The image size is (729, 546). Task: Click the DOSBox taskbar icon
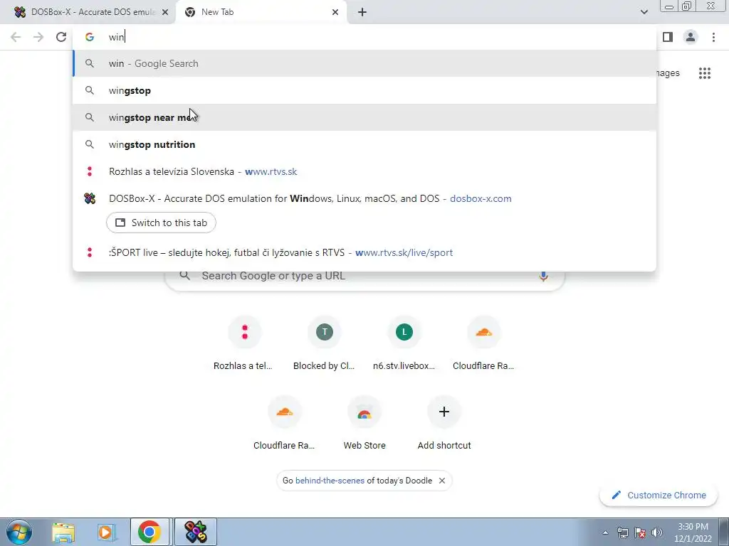tap(196, 532)
